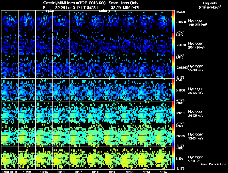Click the 2.936 color scale value
This screenshot has width=228, height=173.
pyautogui.click(x=180, y=103)
